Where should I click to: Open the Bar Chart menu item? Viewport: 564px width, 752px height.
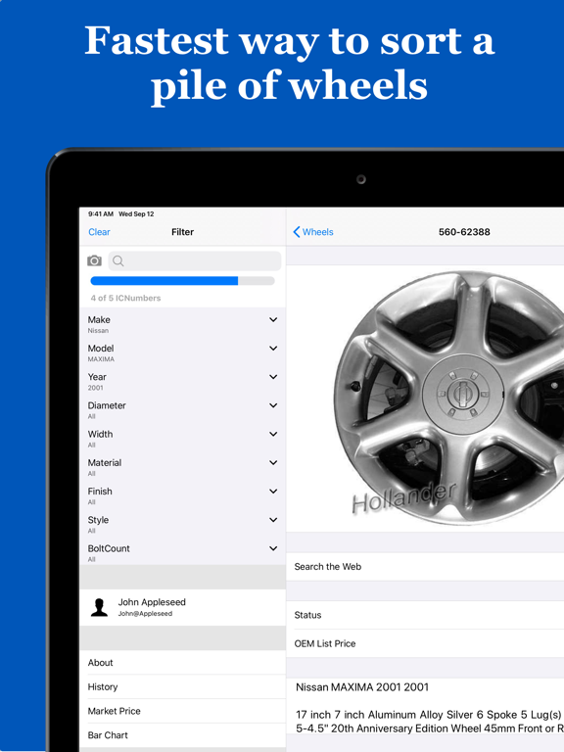coord(182,735)
